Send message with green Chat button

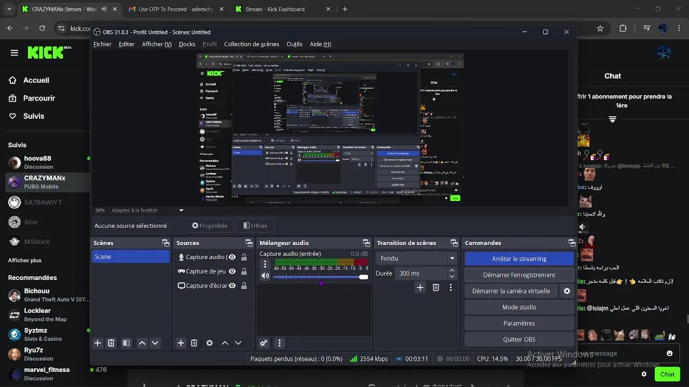click(667, 374)
